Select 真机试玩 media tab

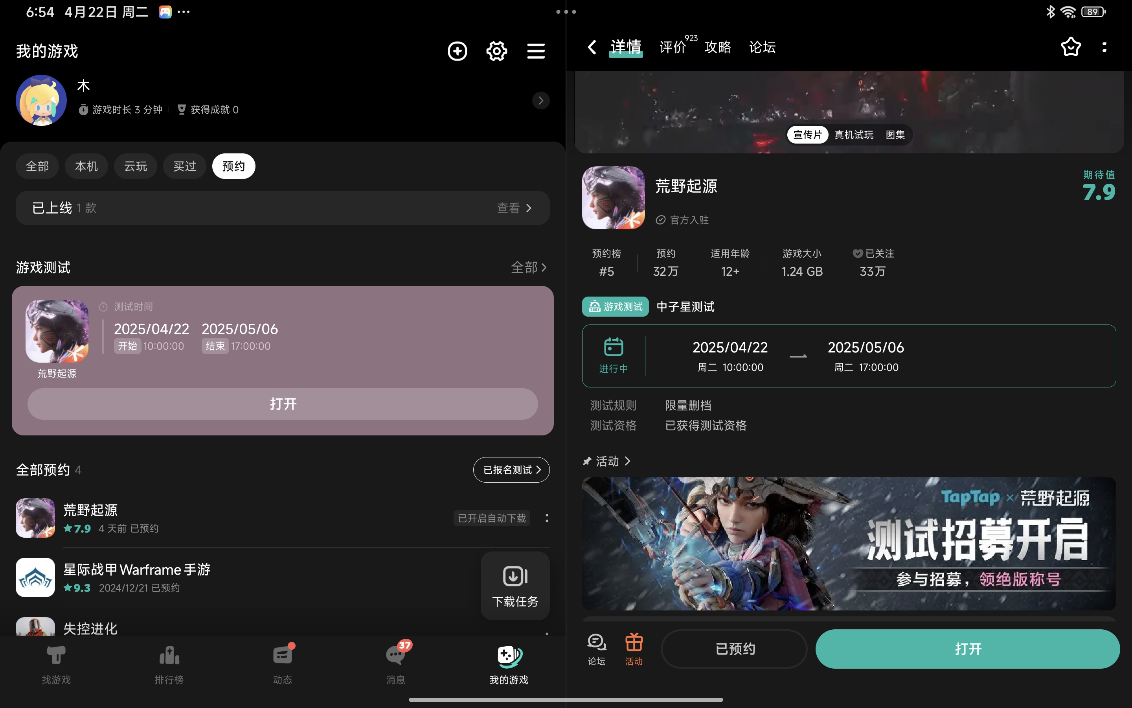click(854, 135)
